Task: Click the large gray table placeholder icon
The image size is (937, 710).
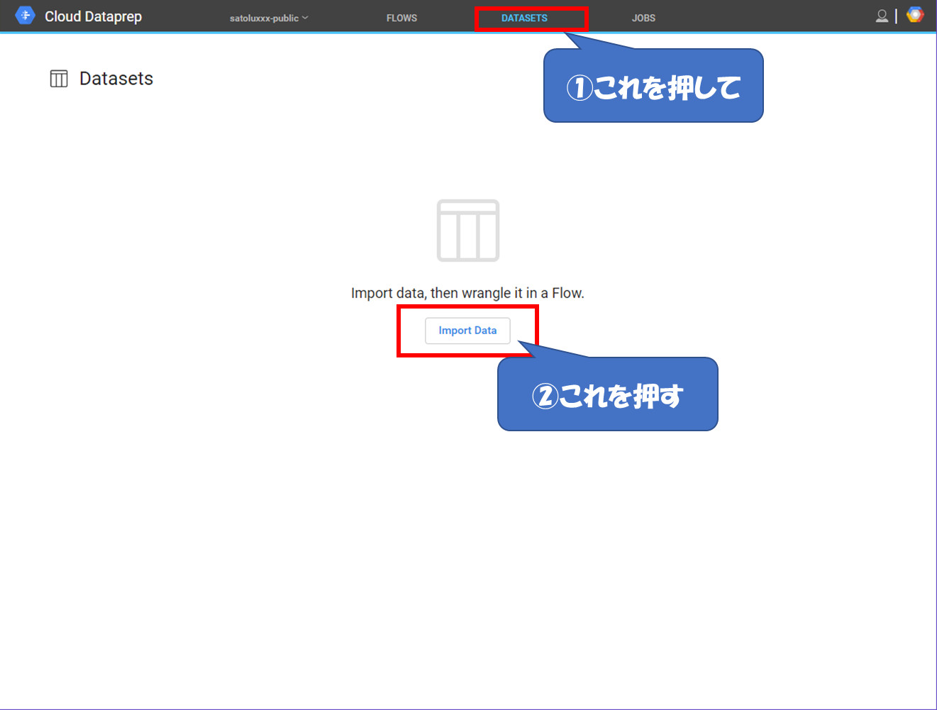Action: pos(468,231)
